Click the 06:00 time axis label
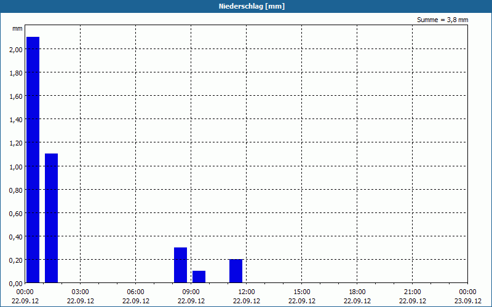This screenshot has width=492, height=307. [x=135, y=292]
